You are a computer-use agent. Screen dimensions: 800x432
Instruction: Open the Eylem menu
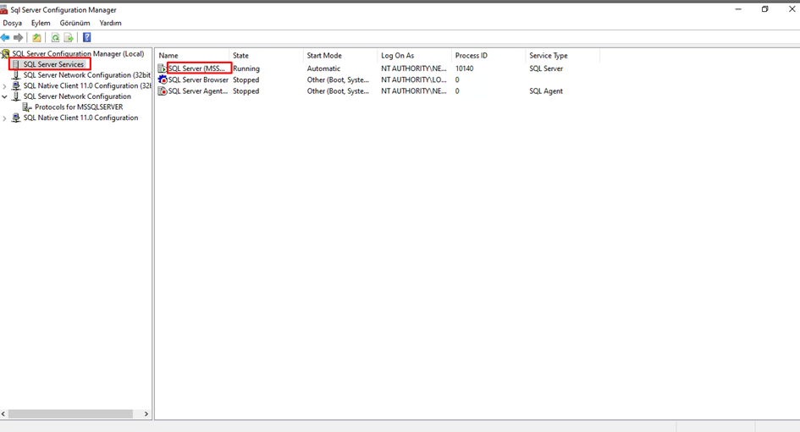coord(41,23)
